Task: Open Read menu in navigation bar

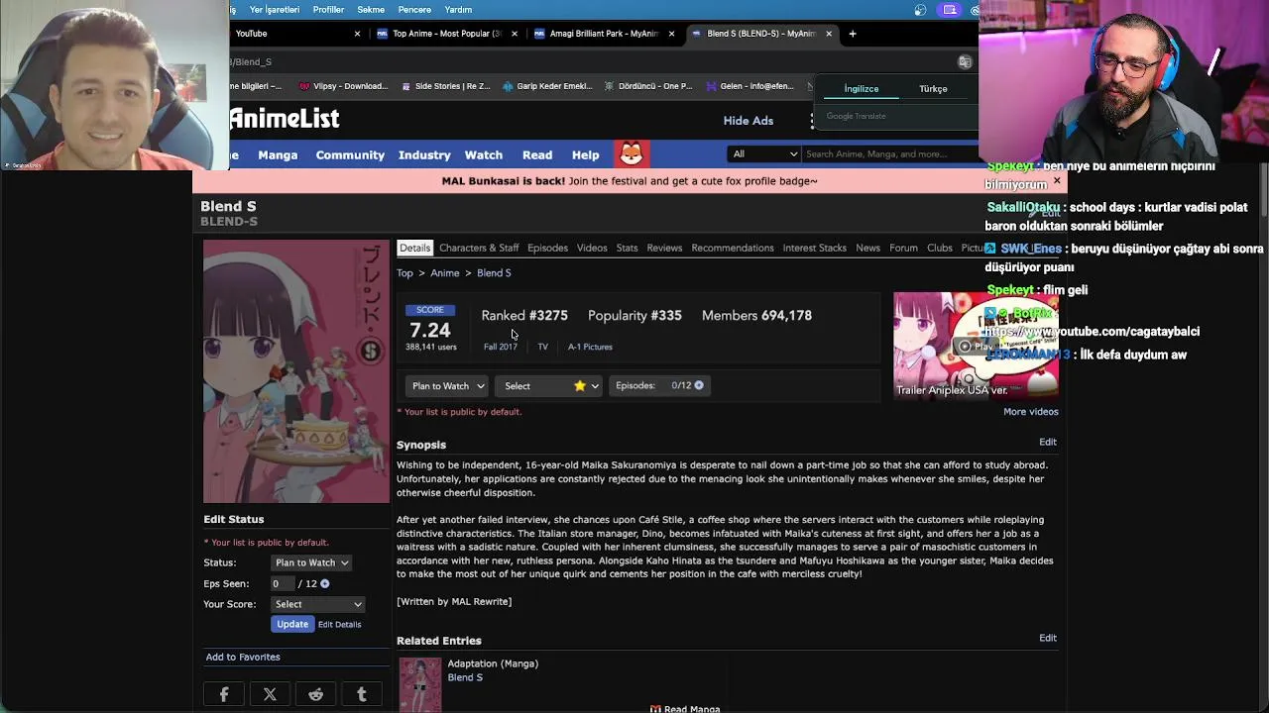Action: 537,155
